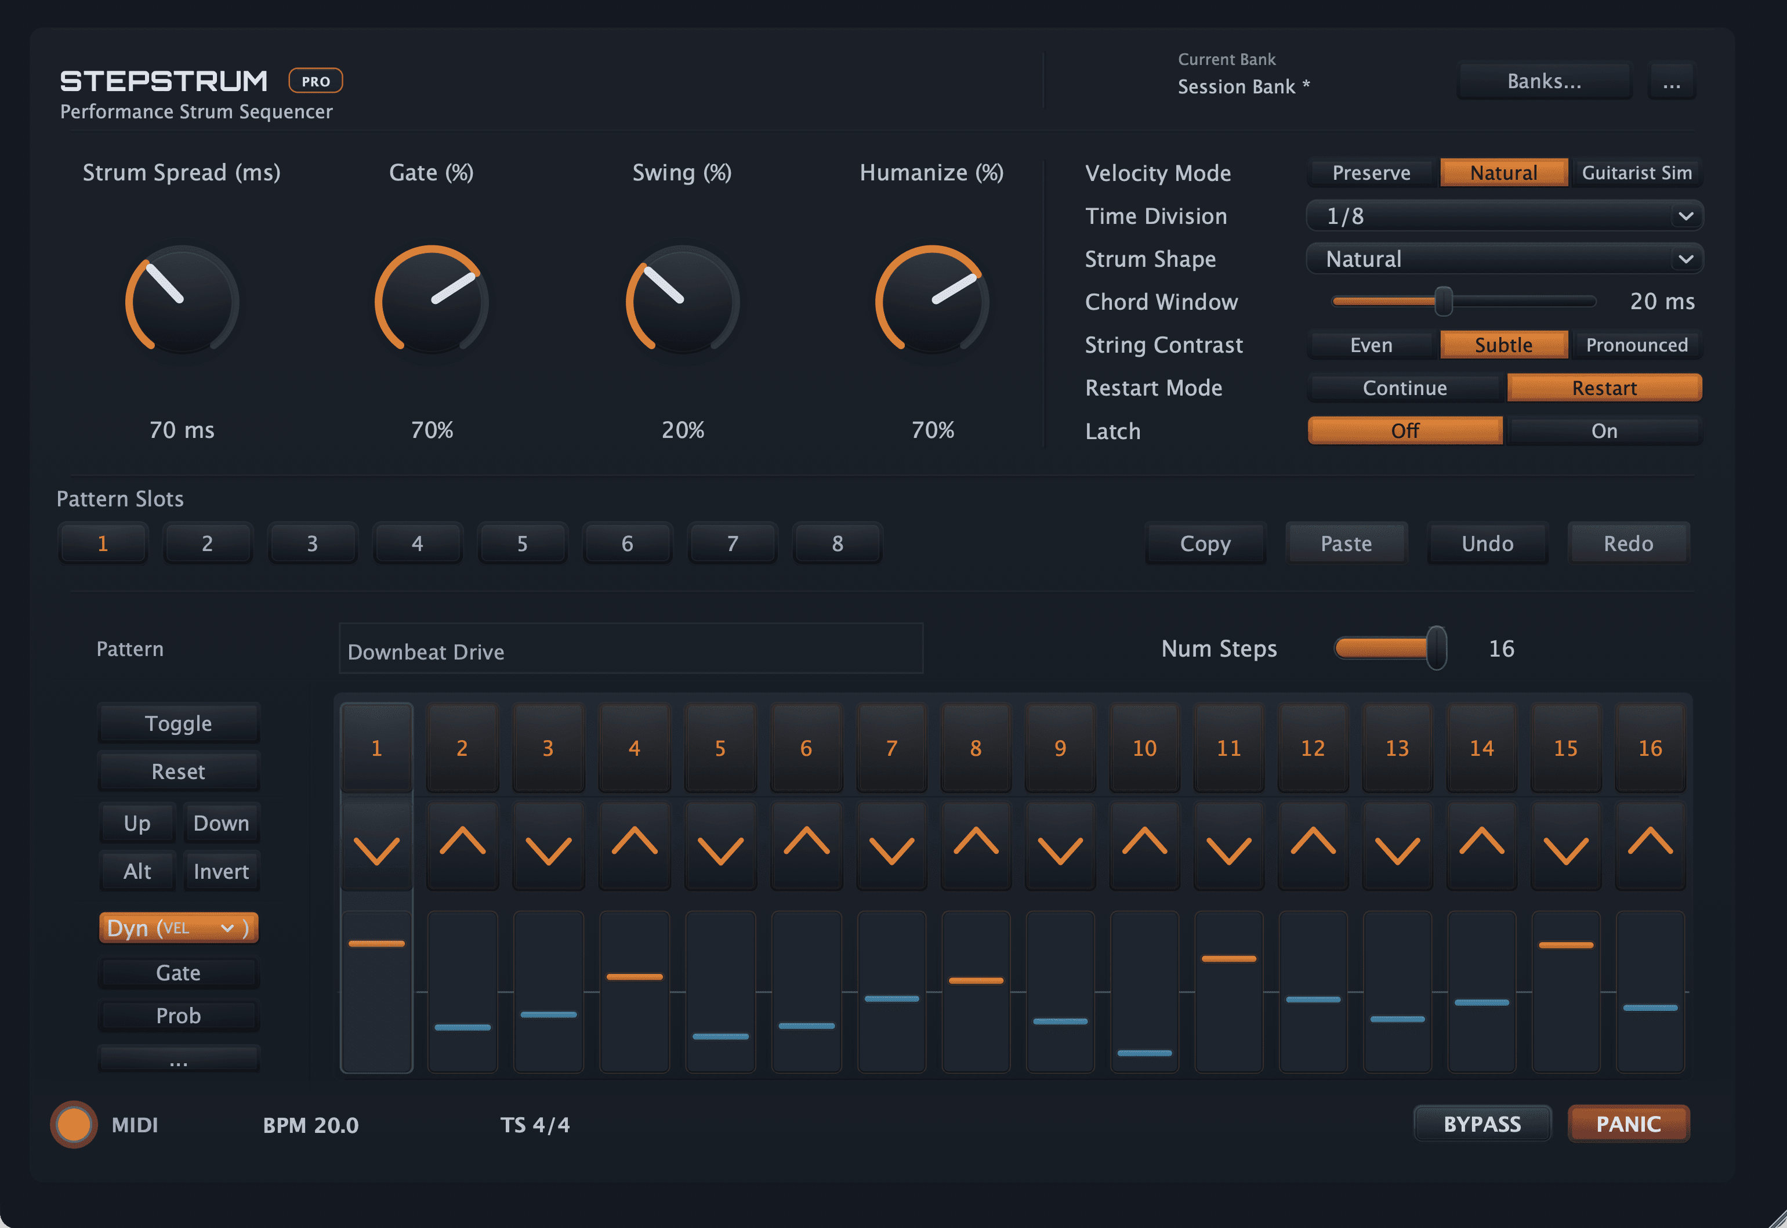The width and height of the screenshot is (1787, 1228).
Task: Click the down-strum arrow under step 5
Action: tap(721, 847)
